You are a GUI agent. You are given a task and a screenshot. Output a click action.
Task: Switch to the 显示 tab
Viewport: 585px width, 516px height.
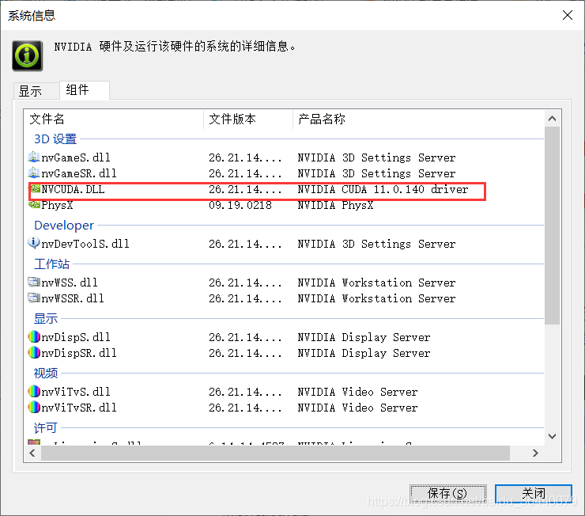tap(30, 91)
